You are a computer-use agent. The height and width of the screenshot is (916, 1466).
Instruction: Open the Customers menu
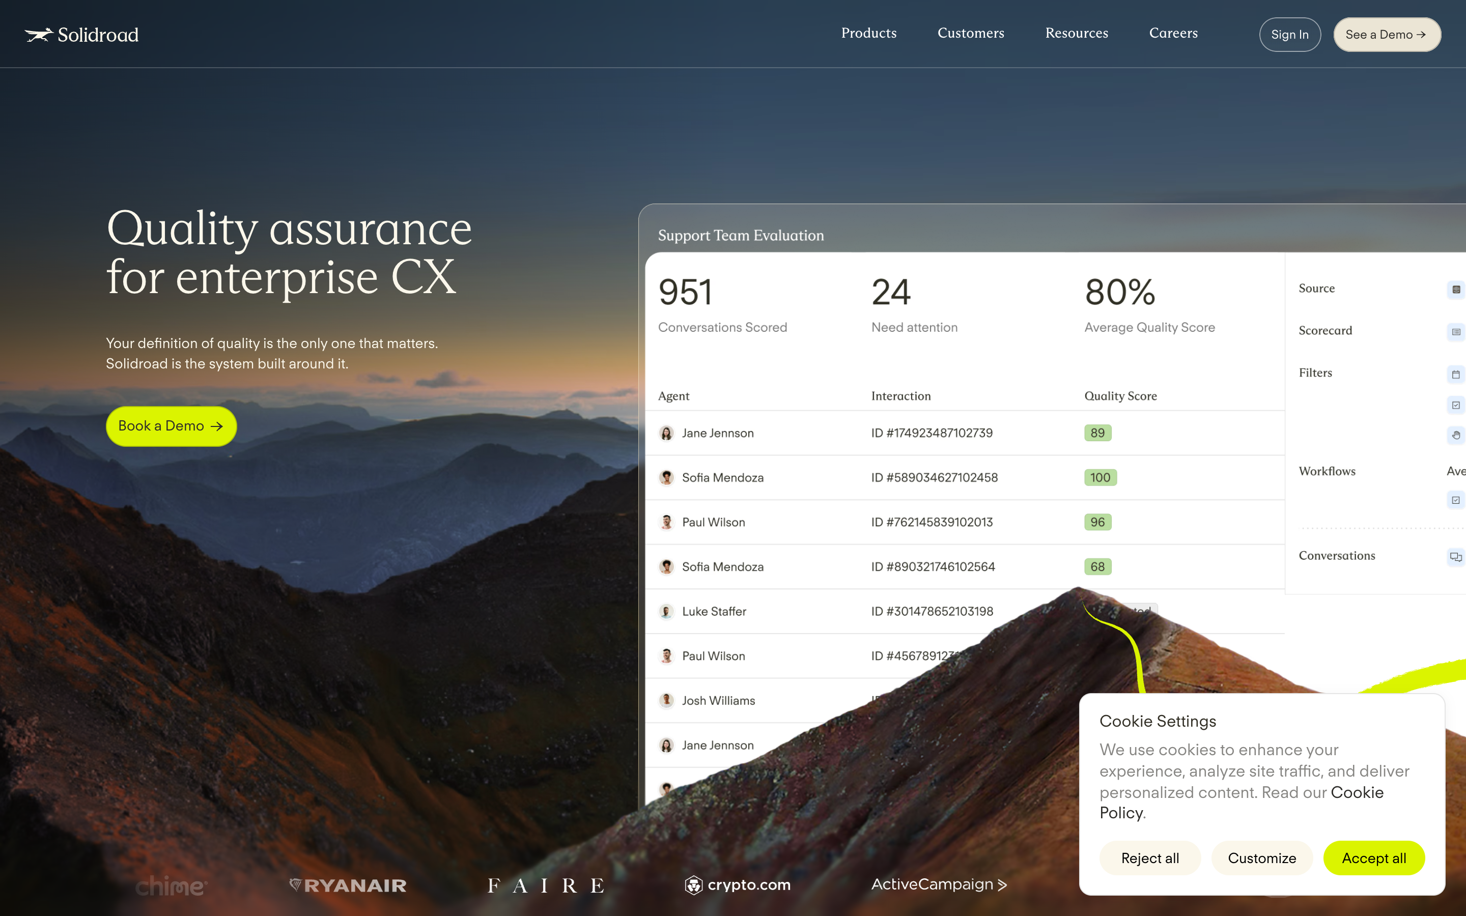[x=971, y=33]
